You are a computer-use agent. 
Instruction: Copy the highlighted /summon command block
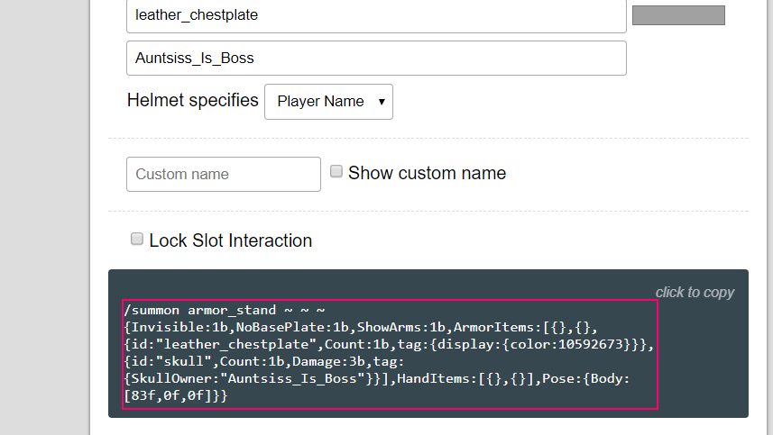point(390,354)
